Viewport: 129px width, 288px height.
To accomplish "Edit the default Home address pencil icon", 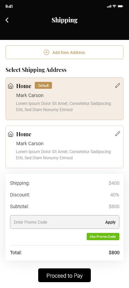I will click(118, 85).
